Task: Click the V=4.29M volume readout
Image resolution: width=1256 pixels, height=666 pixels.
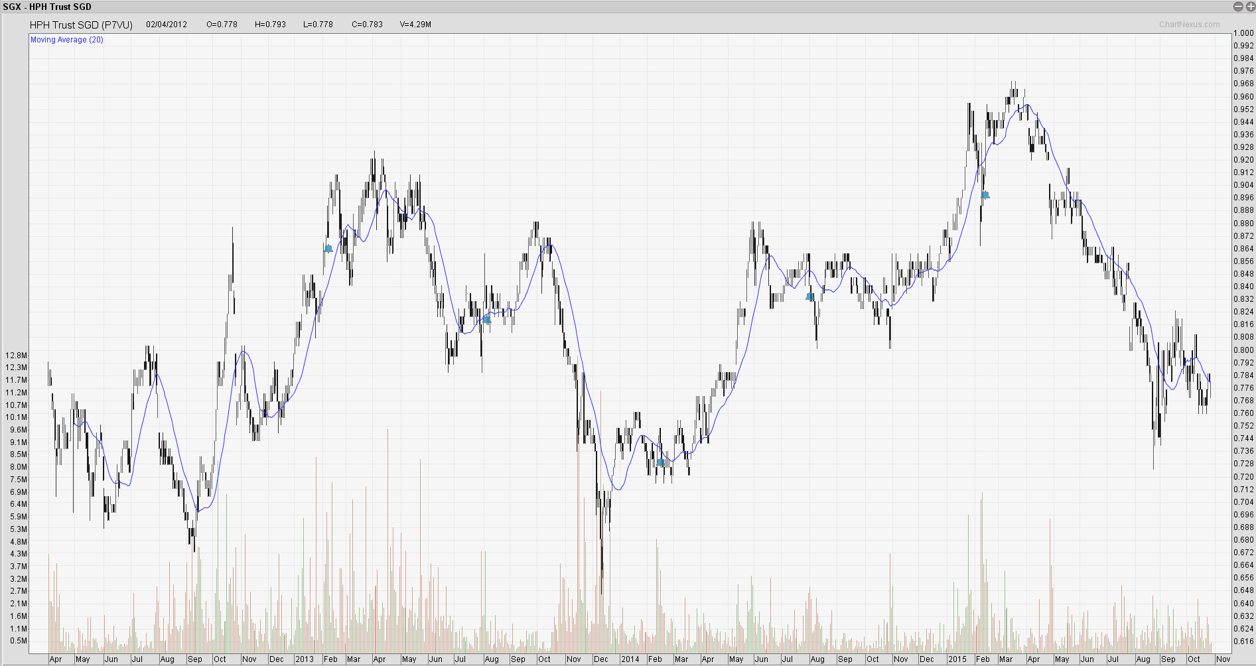Action: pyautogui.click(x=415, y=25)
